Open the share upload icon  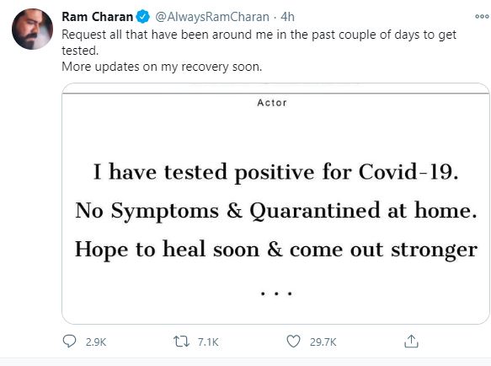[x=411, y=342]
